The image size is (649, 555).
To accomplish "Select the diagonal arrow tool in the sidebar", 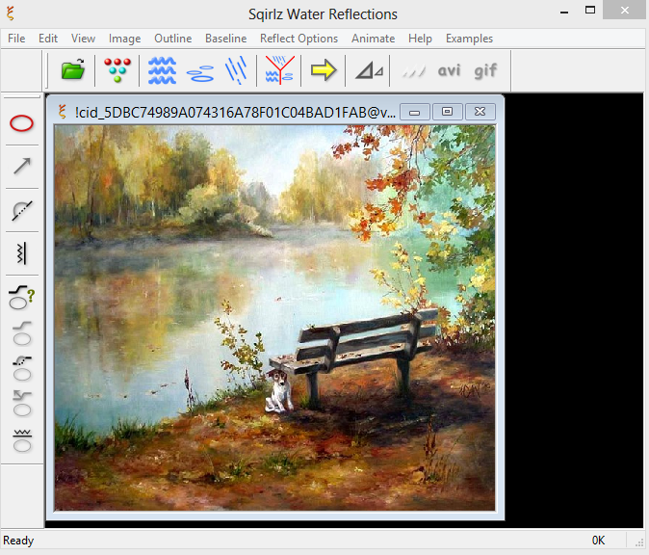I will point(22,166).
